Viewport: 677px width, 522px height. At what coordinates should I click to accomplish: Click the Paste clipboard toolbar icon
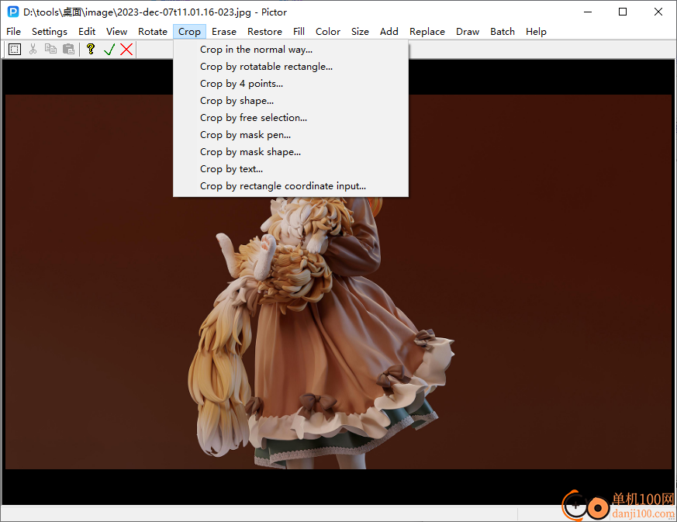[69, 49]
